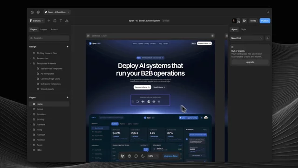Add a new page with Pages plus

68,98
